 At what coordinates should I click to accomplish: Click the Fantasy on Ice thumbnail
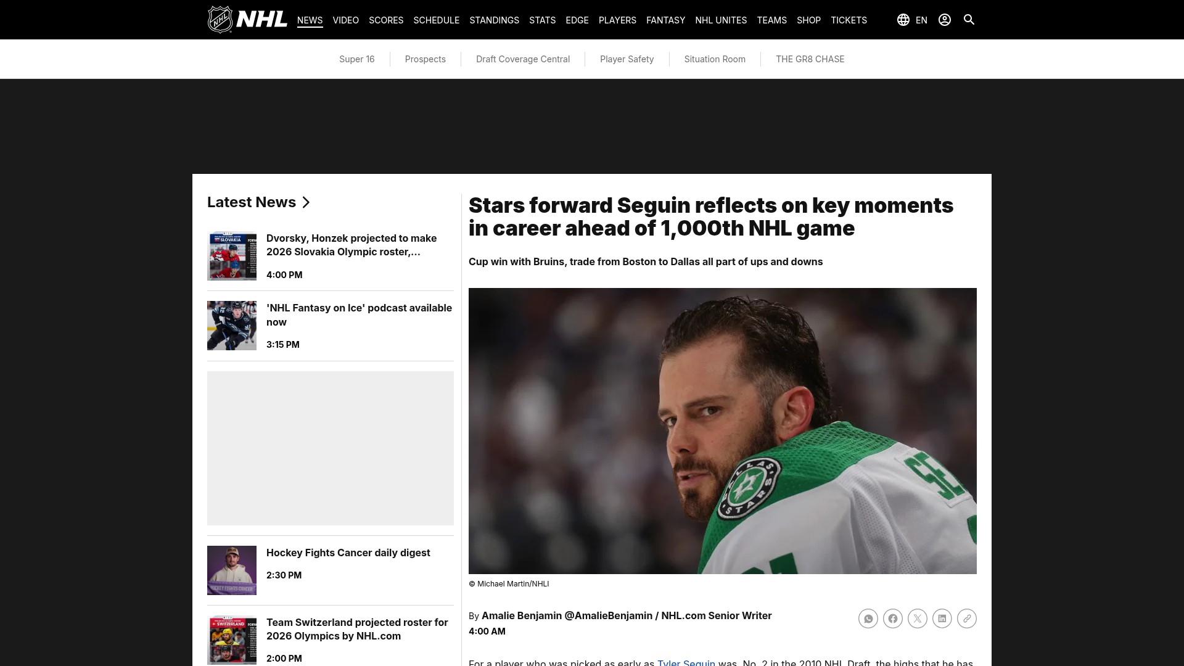(232, 326)
